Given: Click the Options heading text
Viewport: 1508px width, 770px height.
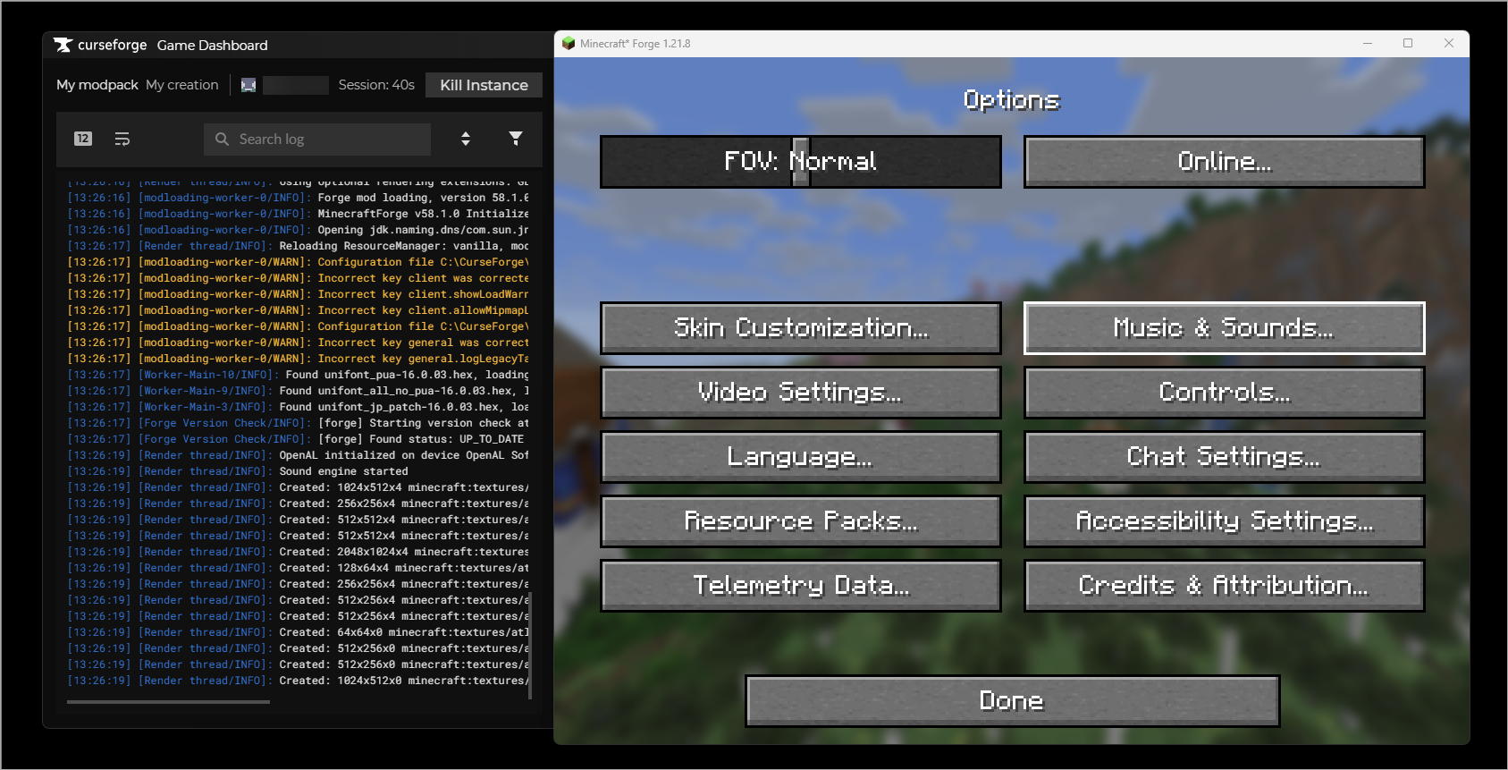Looking at the screenshot, I should click(x=1012, y=100).
